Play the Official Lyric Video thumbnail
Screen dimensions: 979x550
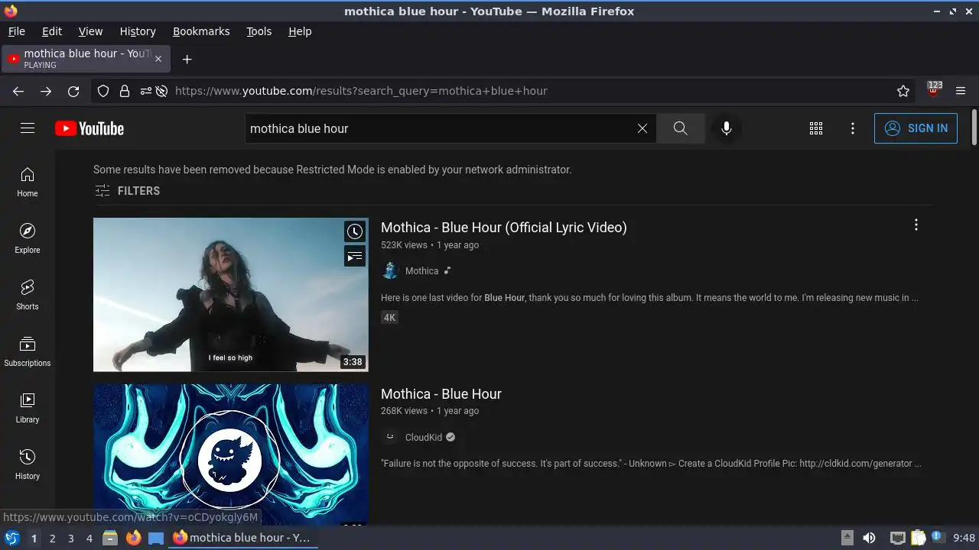(231, 295)
